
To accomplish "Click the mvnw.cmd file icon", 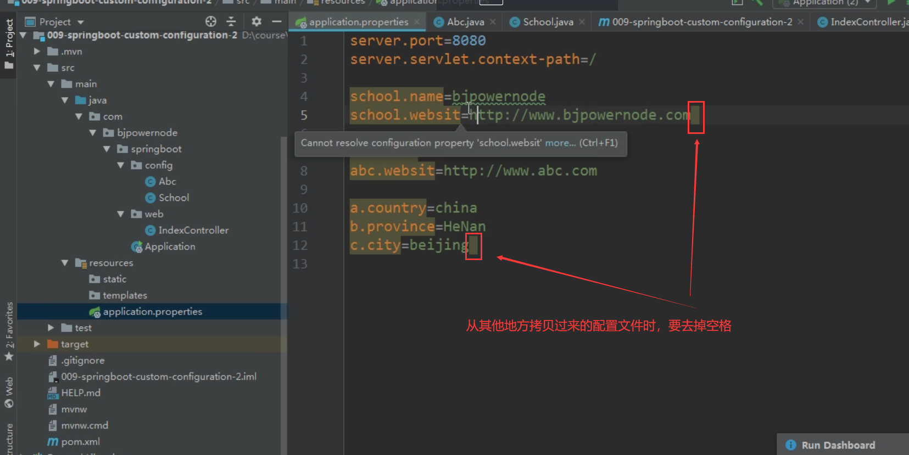I will 53,425.
